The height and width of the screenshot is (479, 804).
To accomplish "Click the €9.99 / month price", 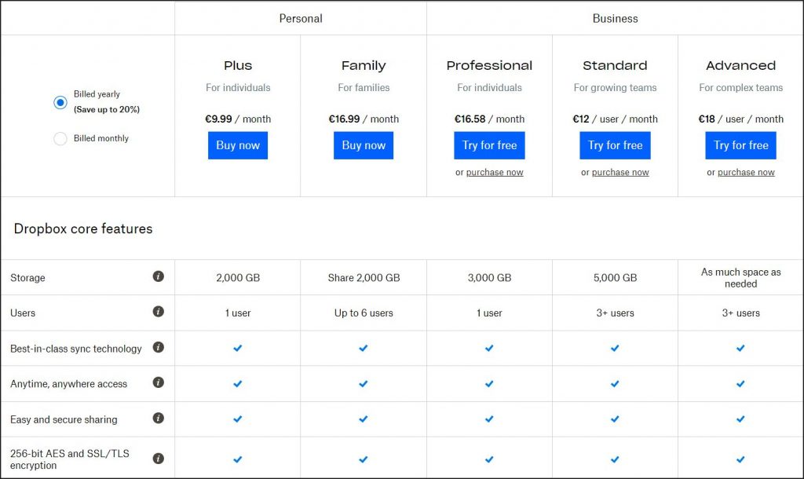I will pyautogui.click(x=238, y=119).
